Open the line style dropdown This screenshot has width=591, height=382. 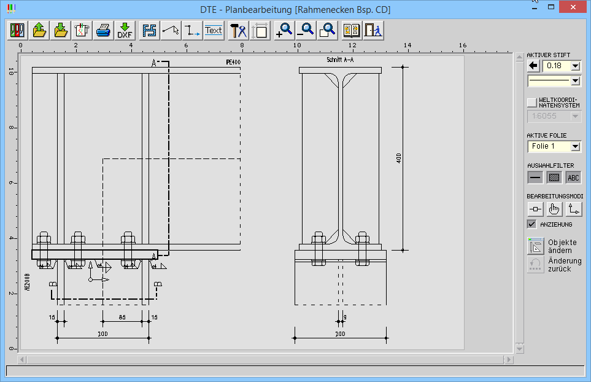click(575, 80)
